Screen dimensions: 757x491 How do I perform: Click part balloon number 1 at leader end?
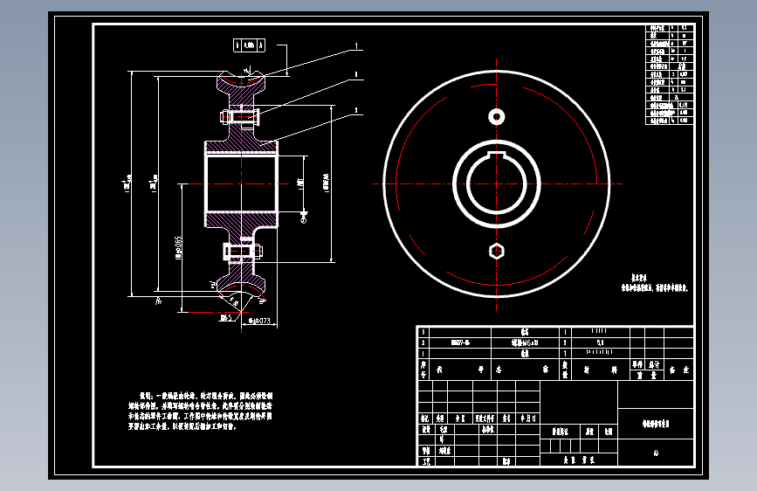356,46
